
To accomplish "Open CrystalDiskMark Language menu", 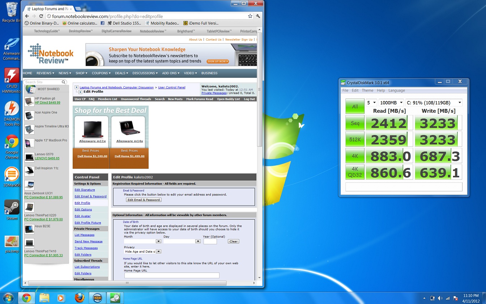I will pyautogui.click(x=397, y=90).
